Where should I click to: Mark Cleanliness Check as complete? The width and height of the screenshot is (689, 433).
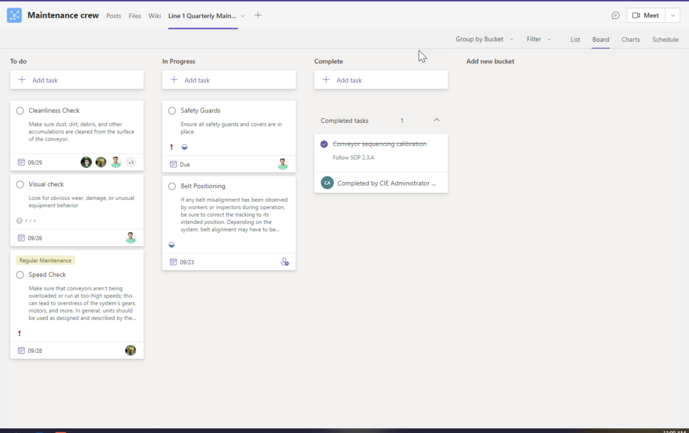20,111
